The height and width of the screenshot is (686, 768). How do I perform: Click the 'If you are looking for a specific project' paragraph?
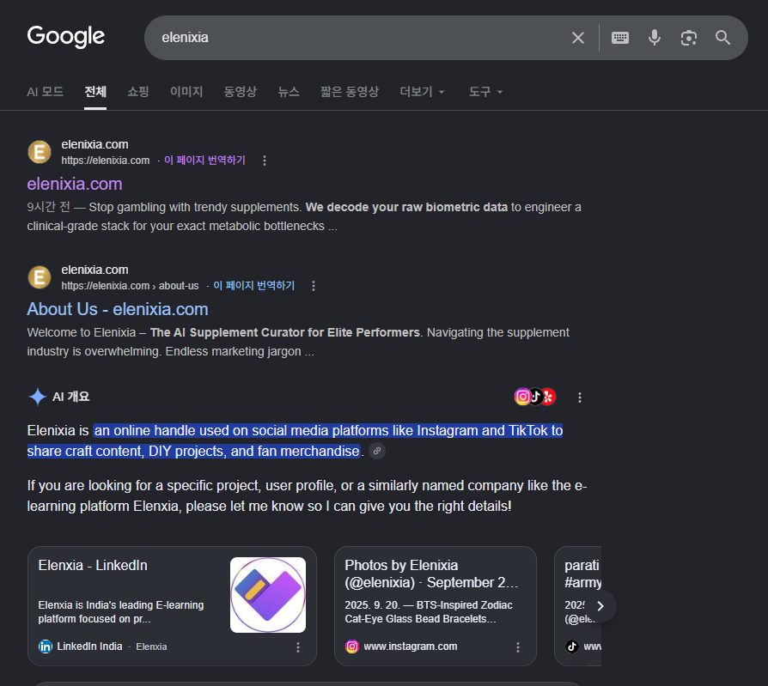[307, 495]
